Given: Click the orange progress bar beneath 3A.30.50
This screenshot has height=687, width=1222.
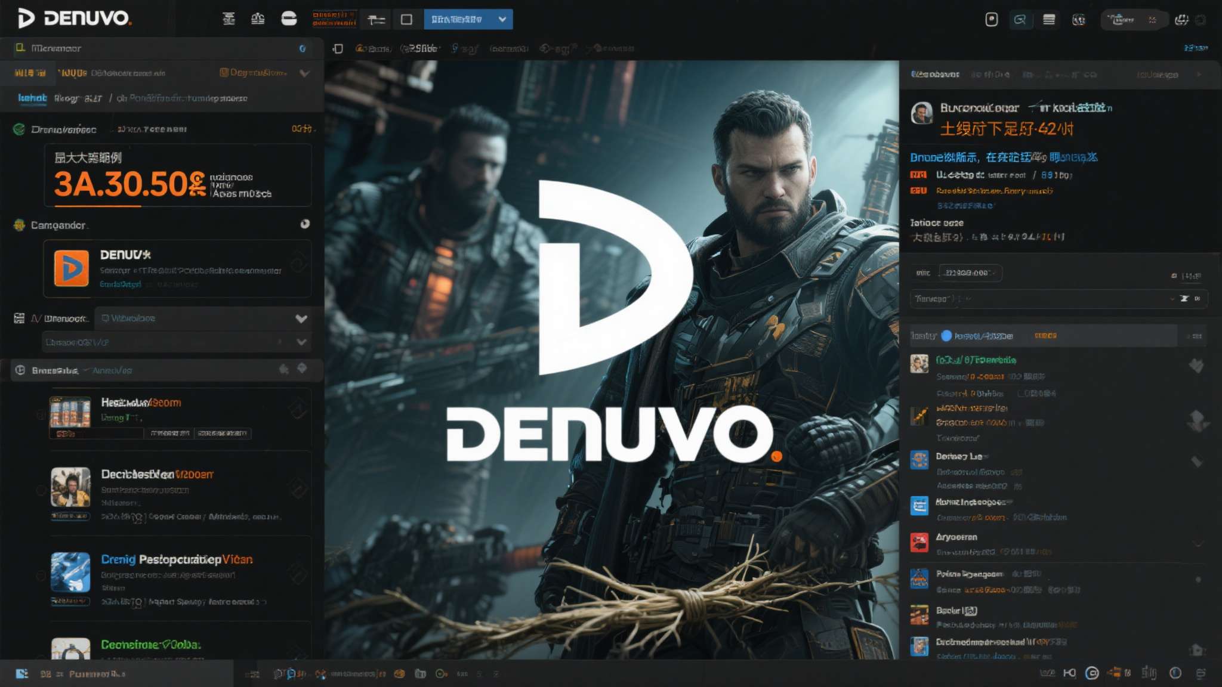Looking at the screenshot, I should coord(98,206).
